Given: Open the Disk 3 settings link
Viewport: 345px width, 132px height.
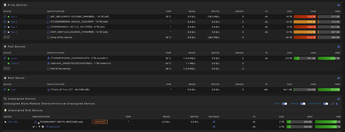Looking at the screenshot, I should pos(14,27).
